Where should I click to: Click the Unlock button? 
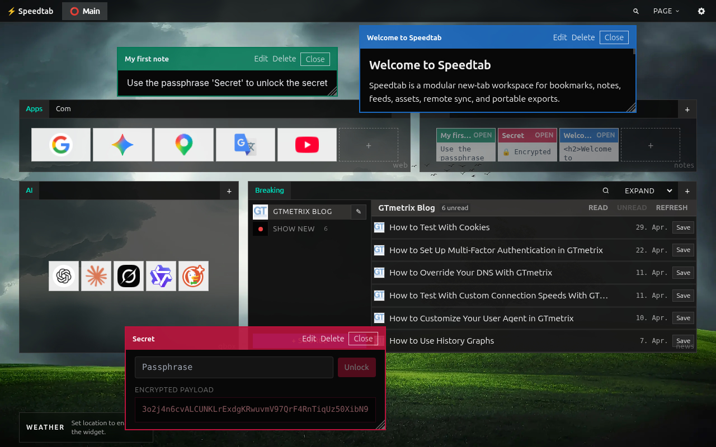coord(357,367)
